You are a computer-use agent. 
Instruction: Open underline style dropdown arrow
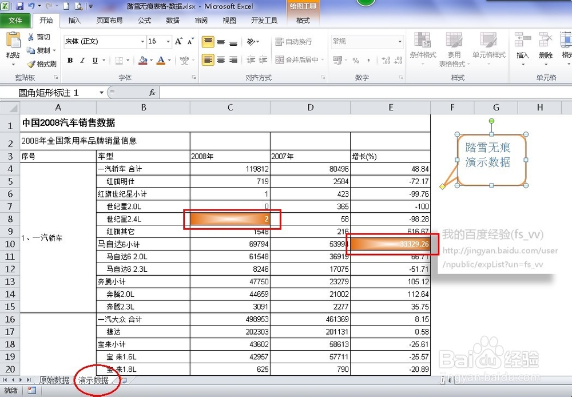(104, 61)
